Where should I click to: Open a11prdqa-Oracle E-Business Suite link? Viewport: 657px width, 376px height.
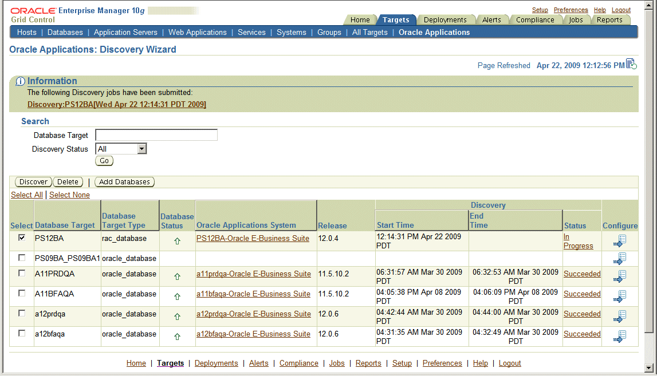[x=254, y=274]
